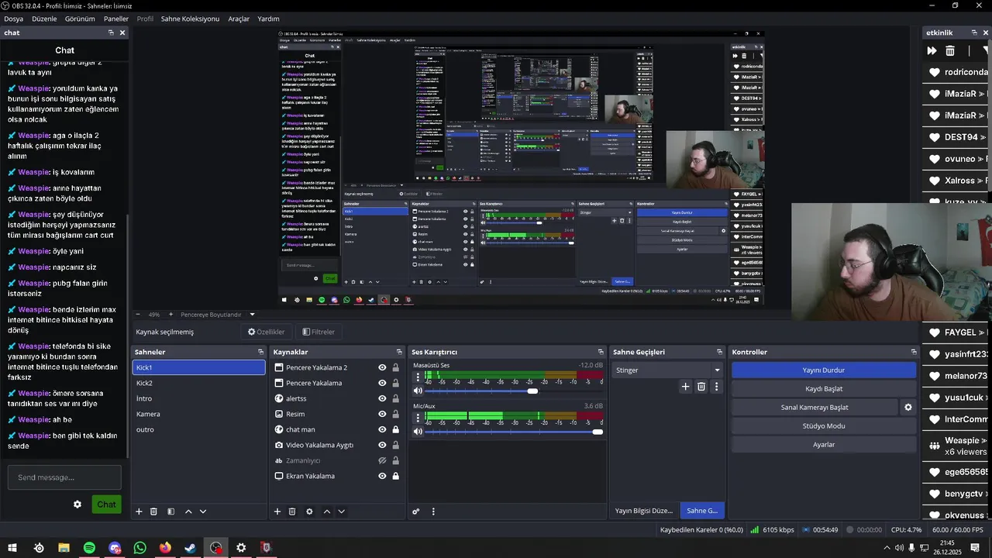This screenshot has height=558, width=992.
Task: Lock the Pencere Yakalama source
Action: click(395, 383)
